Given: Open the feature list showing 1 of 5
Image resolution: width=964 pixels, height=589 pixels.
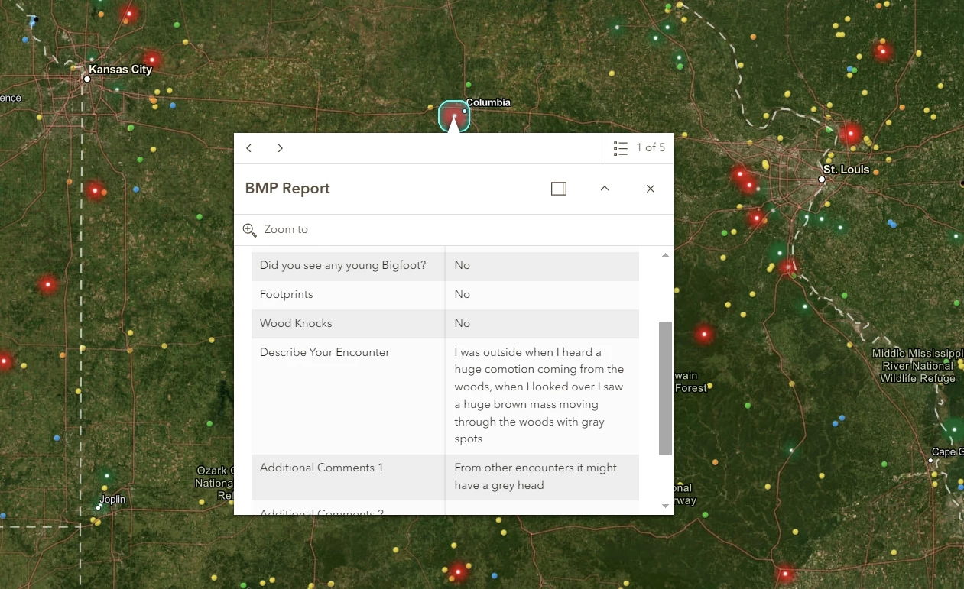Looking at the screenshot, I should coord(639,148).
